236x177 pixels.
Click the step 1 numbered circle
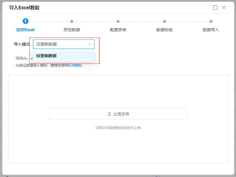[26, 21]
